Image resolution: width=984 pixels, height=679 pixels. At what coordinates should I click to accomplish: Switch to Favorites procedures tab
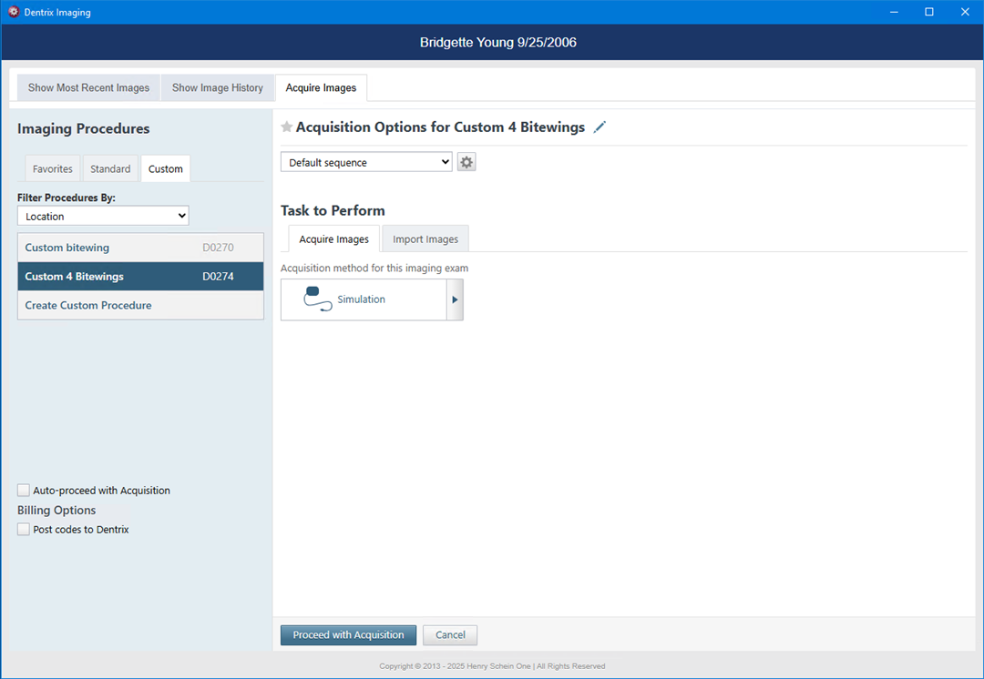(53, 168)
